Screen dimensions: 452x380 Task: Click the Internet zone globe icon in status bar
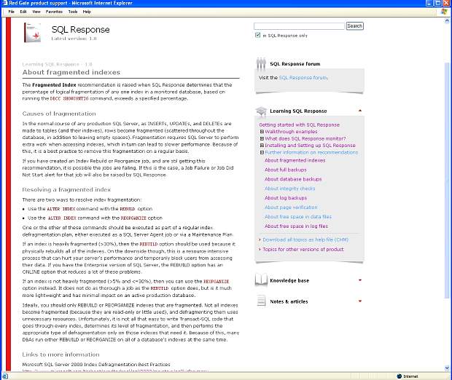pos(400,376)
